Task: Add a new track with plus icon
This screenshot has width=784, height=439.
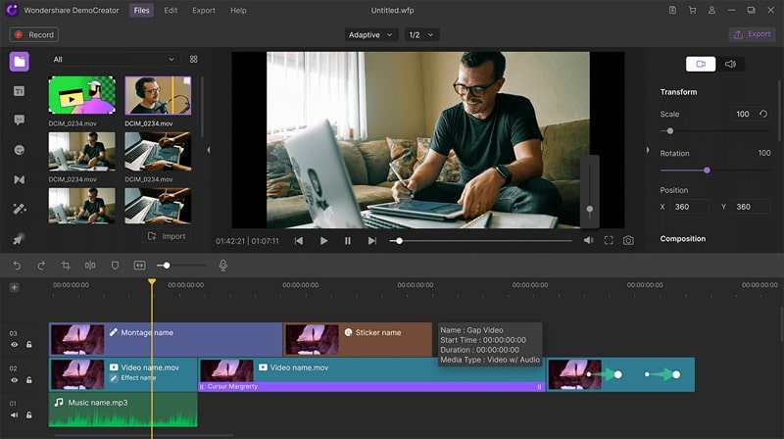Action: pyautogui.click(x=14, y=287)
